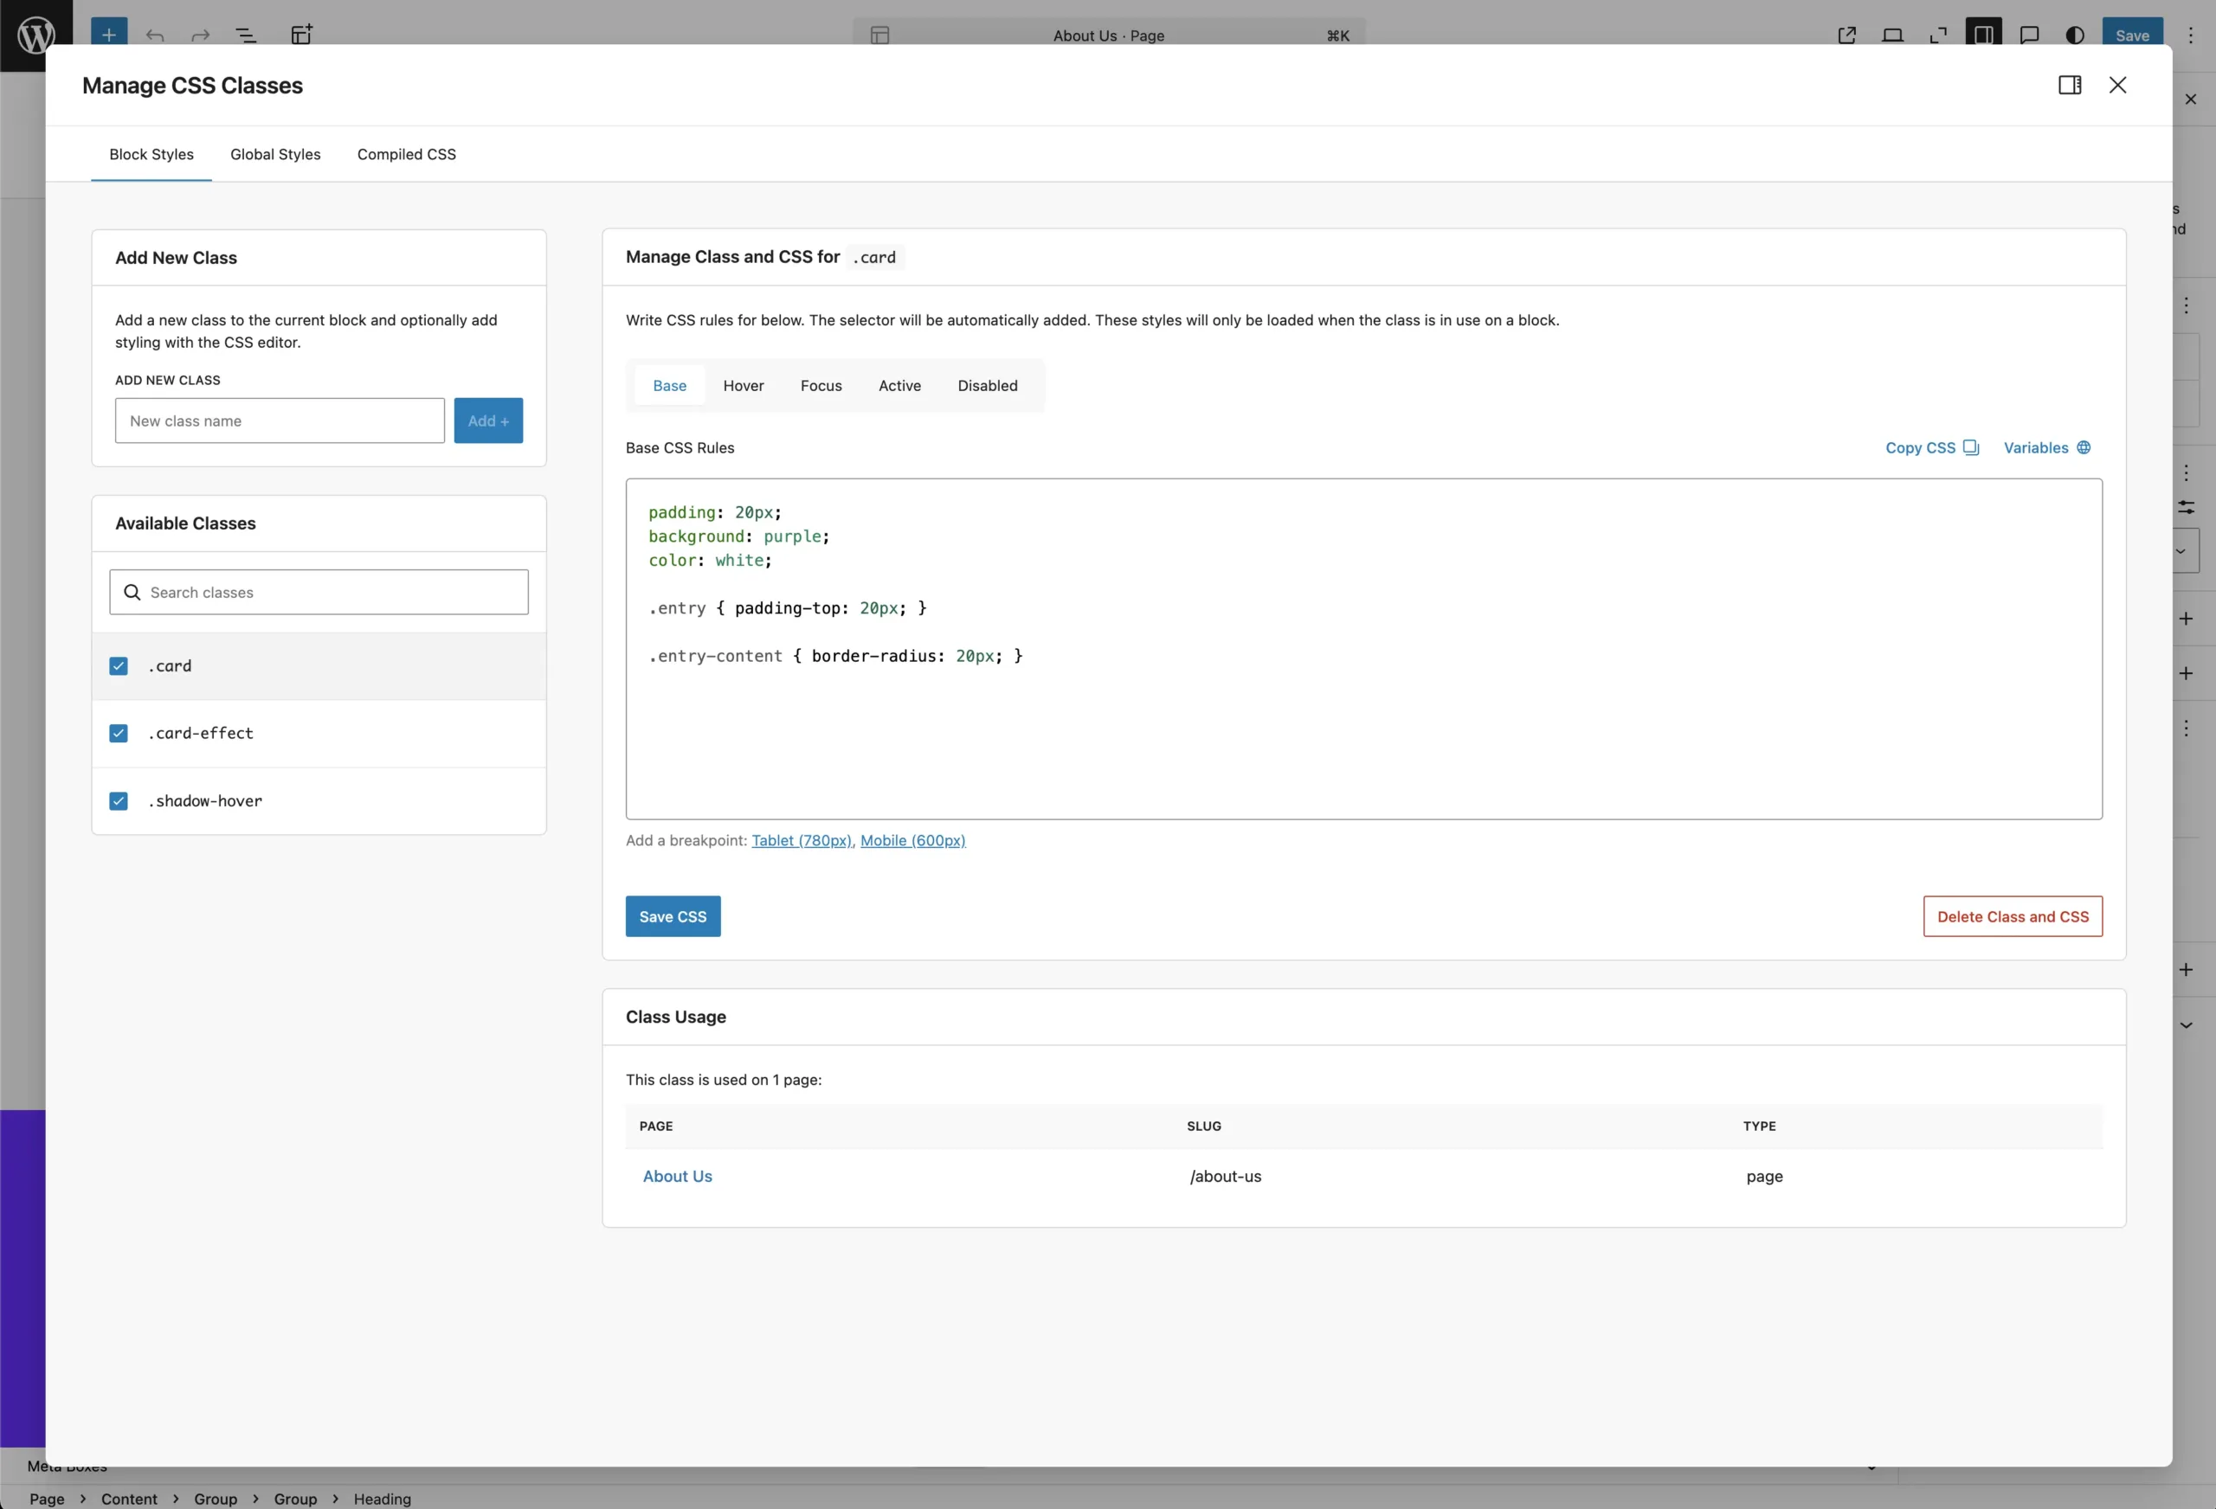This screenshot has height=1509, width=2216.
Task: Click the Copy CSS icon
Action: [x=1971, y=448]
